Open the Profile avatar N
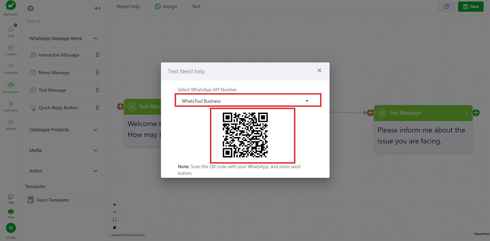 coord(11,228)
